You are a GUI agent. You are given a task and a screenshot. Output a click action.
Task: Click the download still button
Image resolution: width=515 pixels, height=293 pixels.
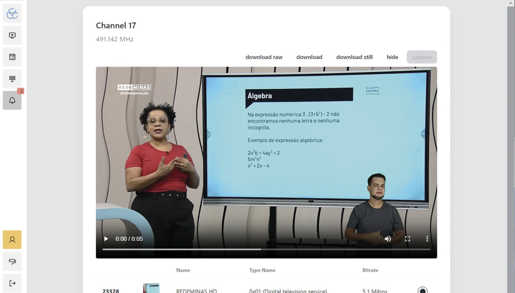click(x=354, y=57)
